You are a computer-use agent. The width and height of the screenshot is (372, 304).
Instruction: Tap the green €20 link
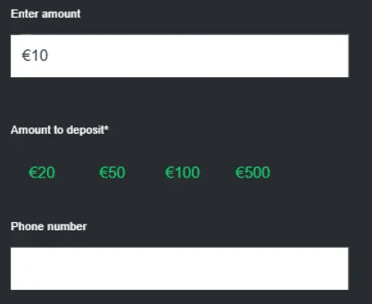[x=42, y=173]
